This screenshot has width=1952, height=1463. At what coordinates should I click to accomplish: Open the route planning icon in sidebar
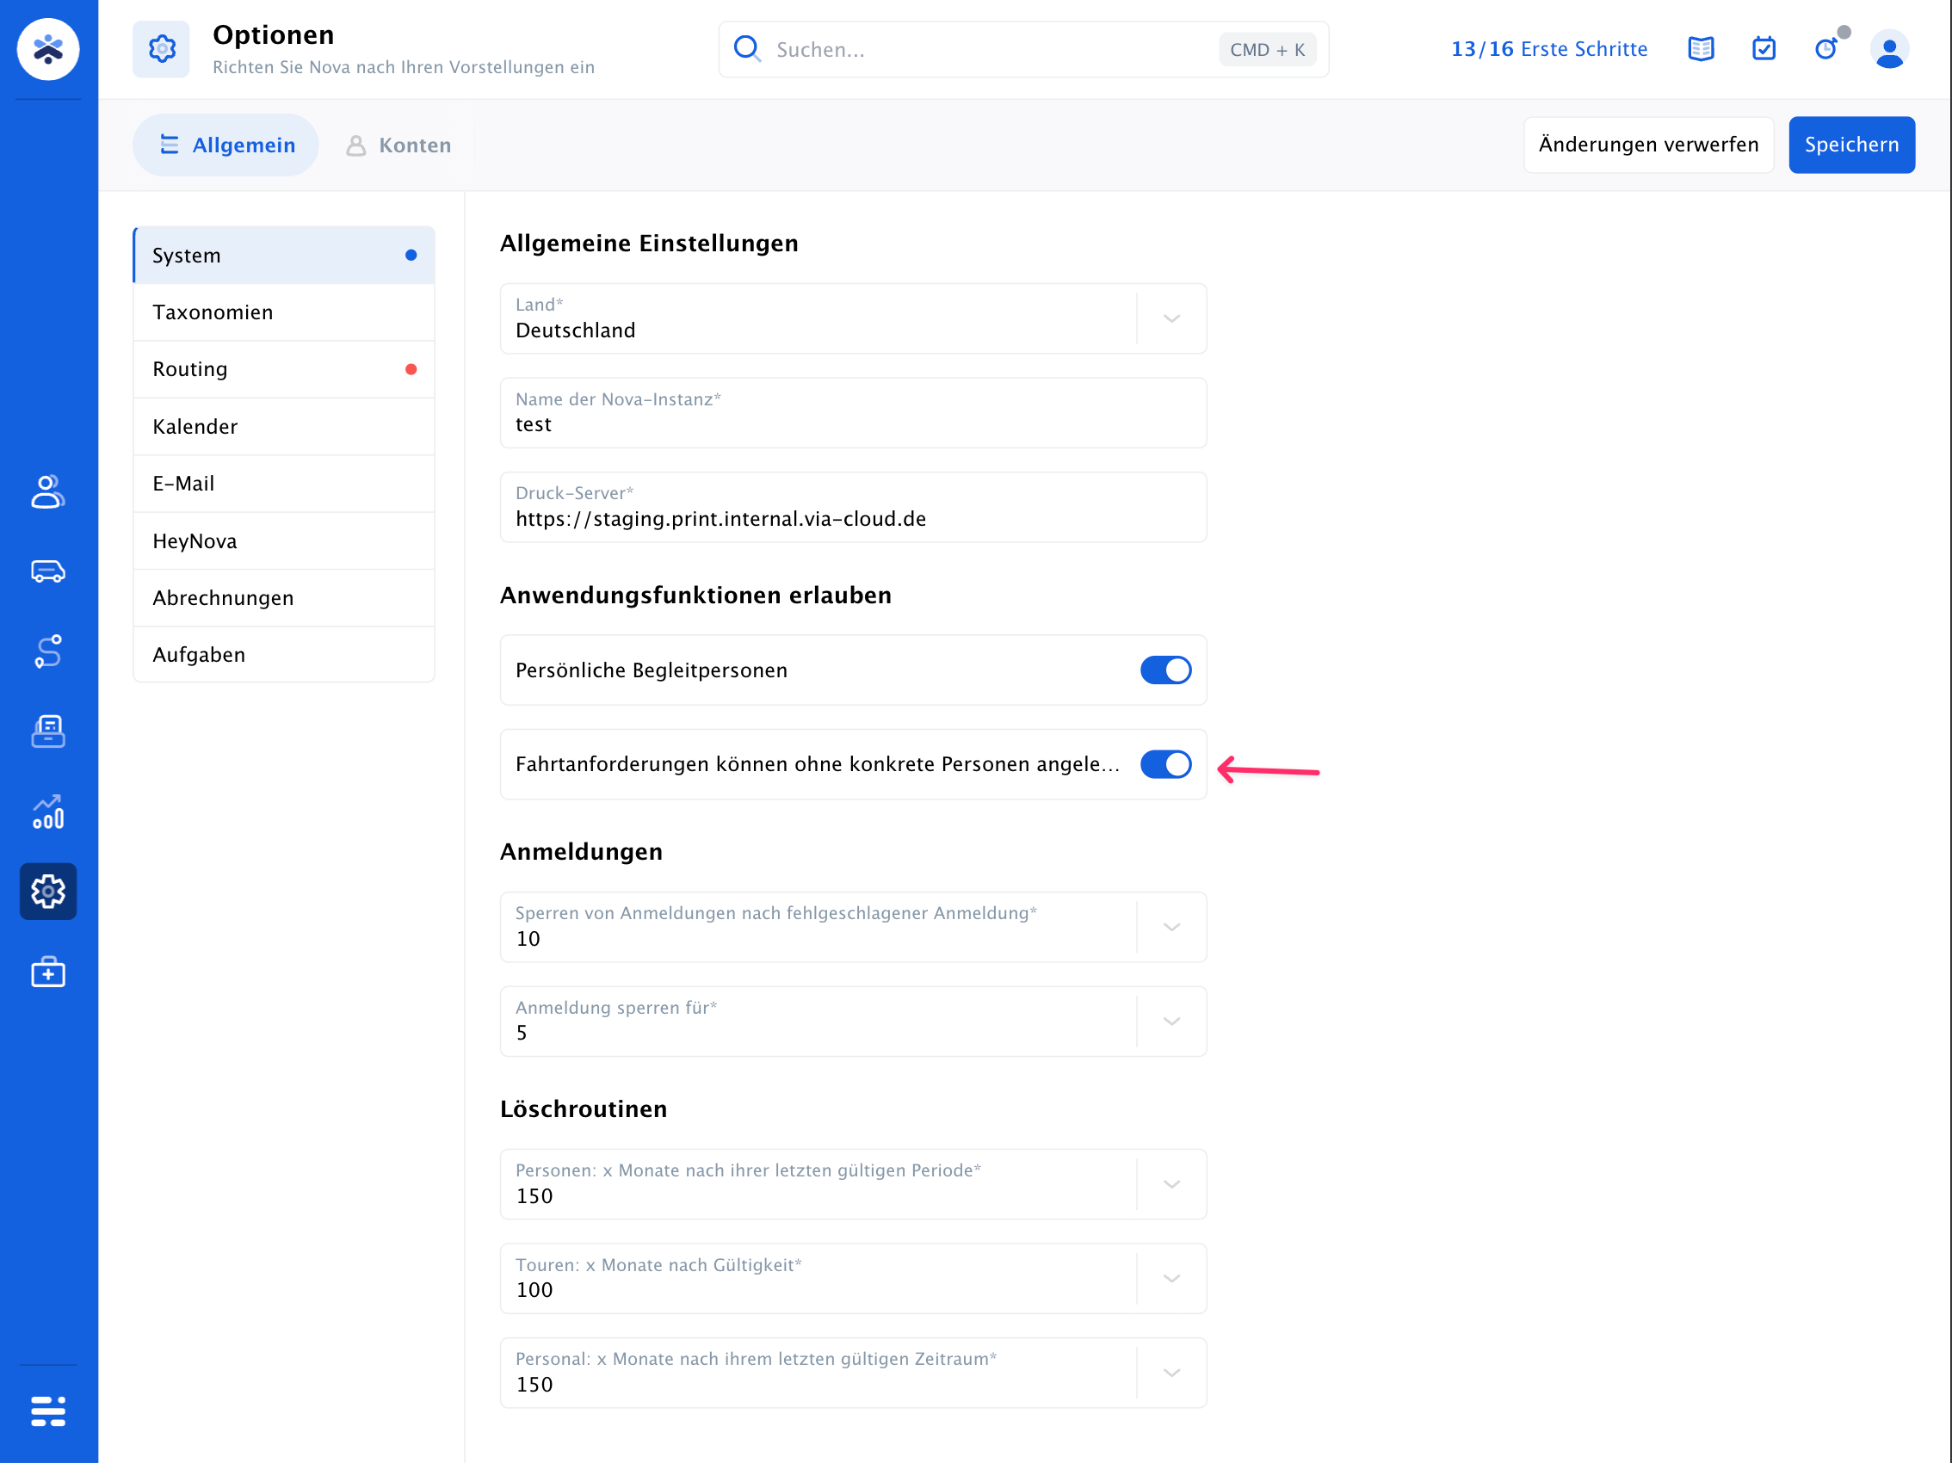(48, 651)
